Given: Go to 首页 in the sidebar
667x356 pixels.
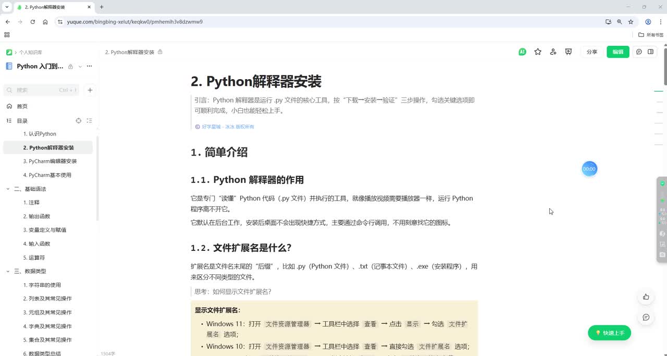Looking at the screenshot, I should coord(22,106).
